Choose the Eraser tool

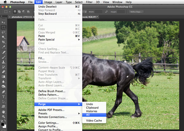pos(4,72)
